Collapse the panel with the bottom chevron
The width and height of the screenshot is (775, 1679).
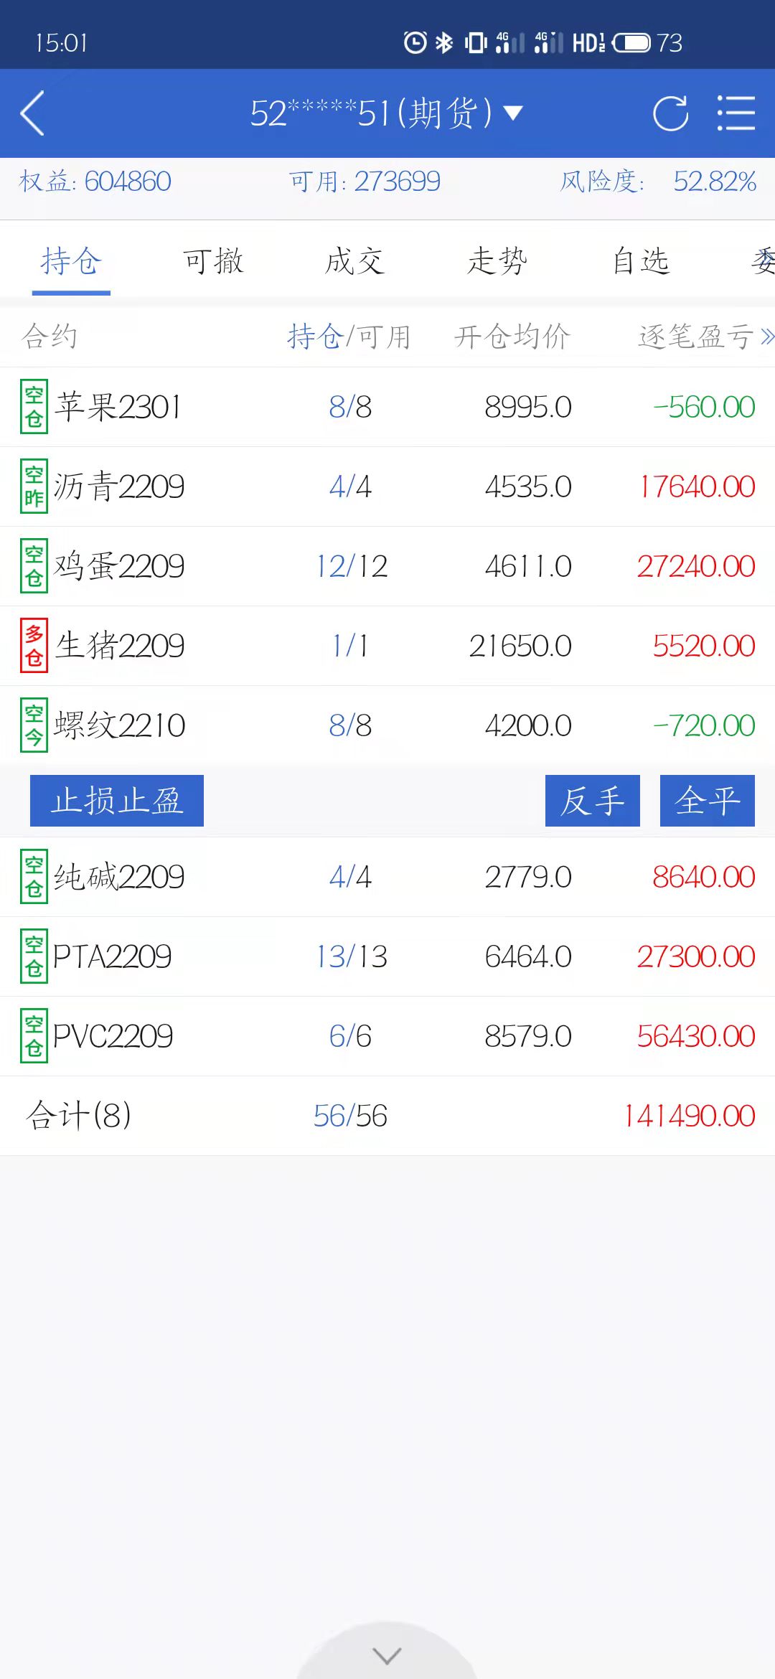[x=387, y=1656]
